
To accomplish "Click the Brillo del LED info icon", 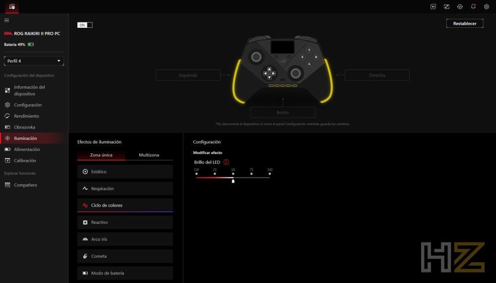I will [226, 162].
